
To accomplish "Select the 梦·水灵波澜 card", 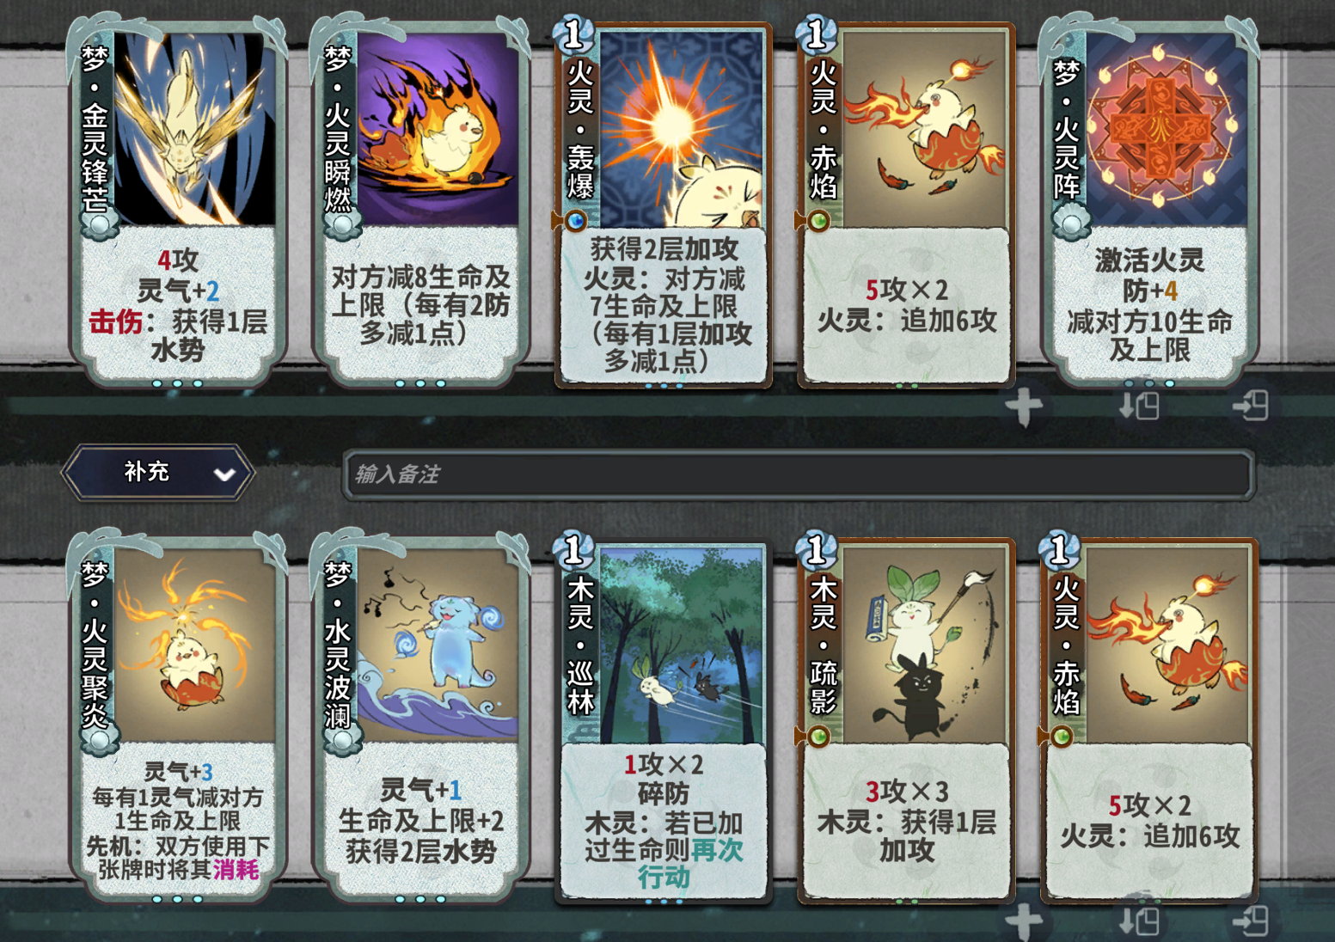I will coord(420,715).
